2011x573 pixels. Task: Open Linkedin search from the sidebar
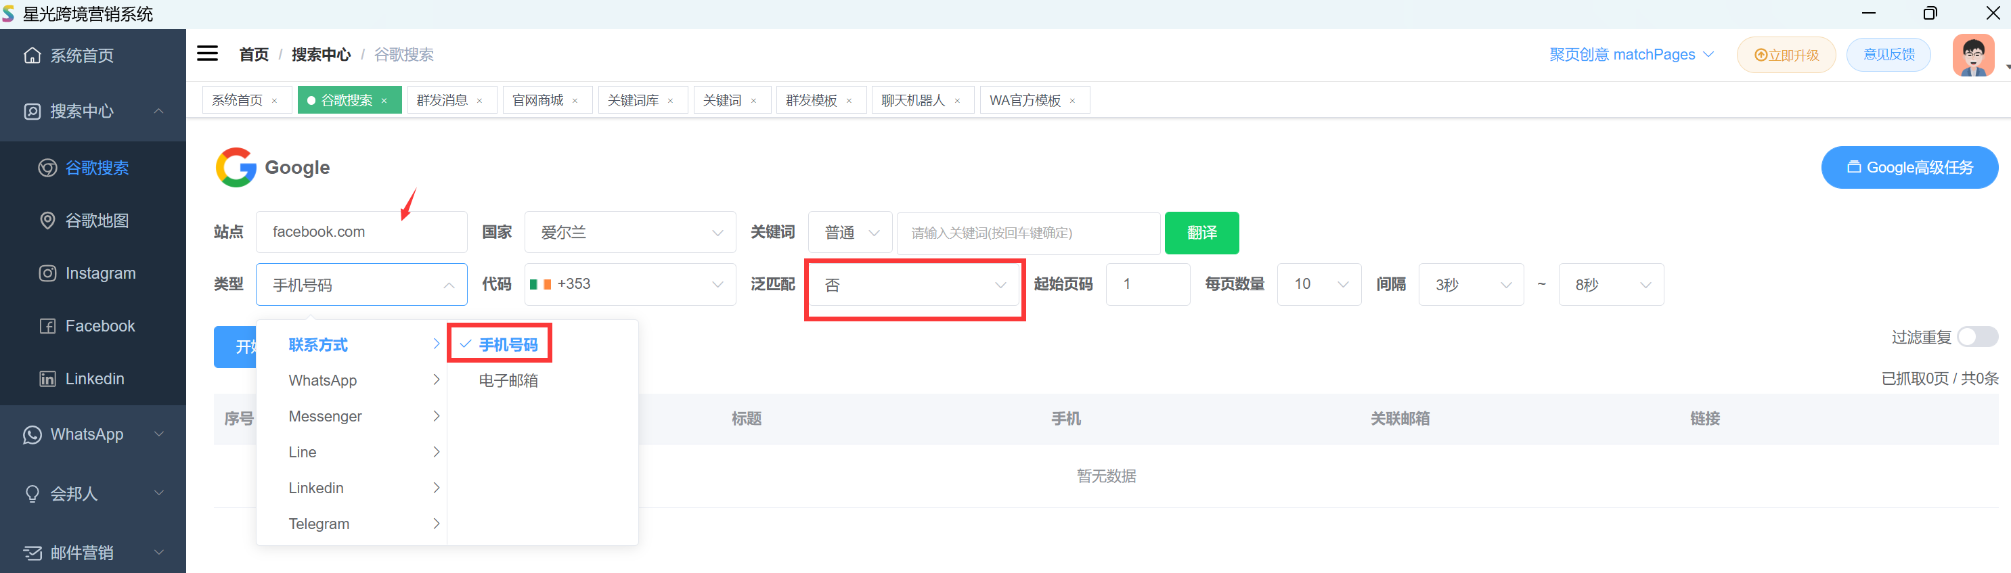tap(93, 379)
